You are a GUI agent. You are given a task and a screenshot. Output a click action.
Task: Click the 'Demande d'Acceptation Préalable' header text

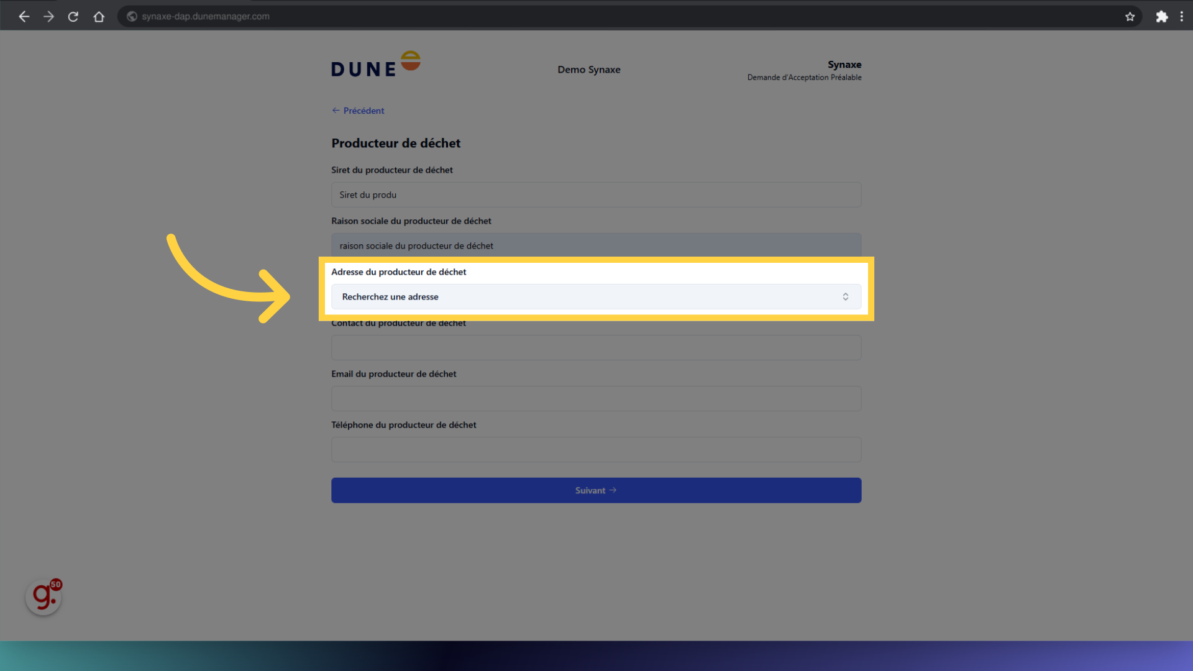[805, 77]
